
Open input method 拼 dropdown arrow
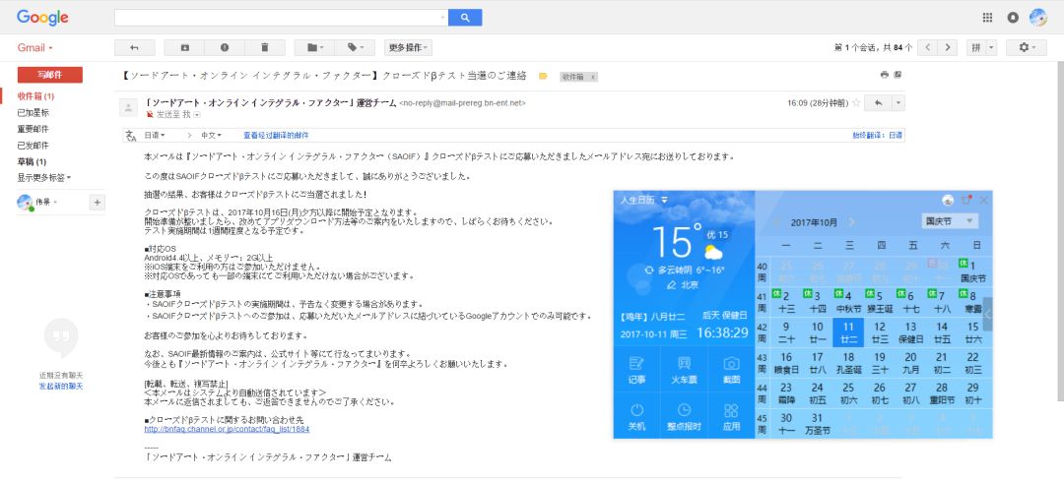tap(991, 47)
